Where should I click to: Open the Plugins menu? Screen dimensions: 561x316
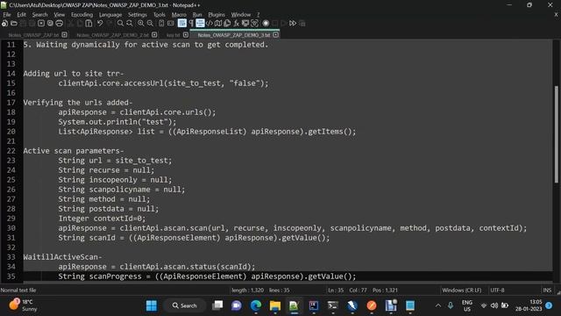pos(217,15)
